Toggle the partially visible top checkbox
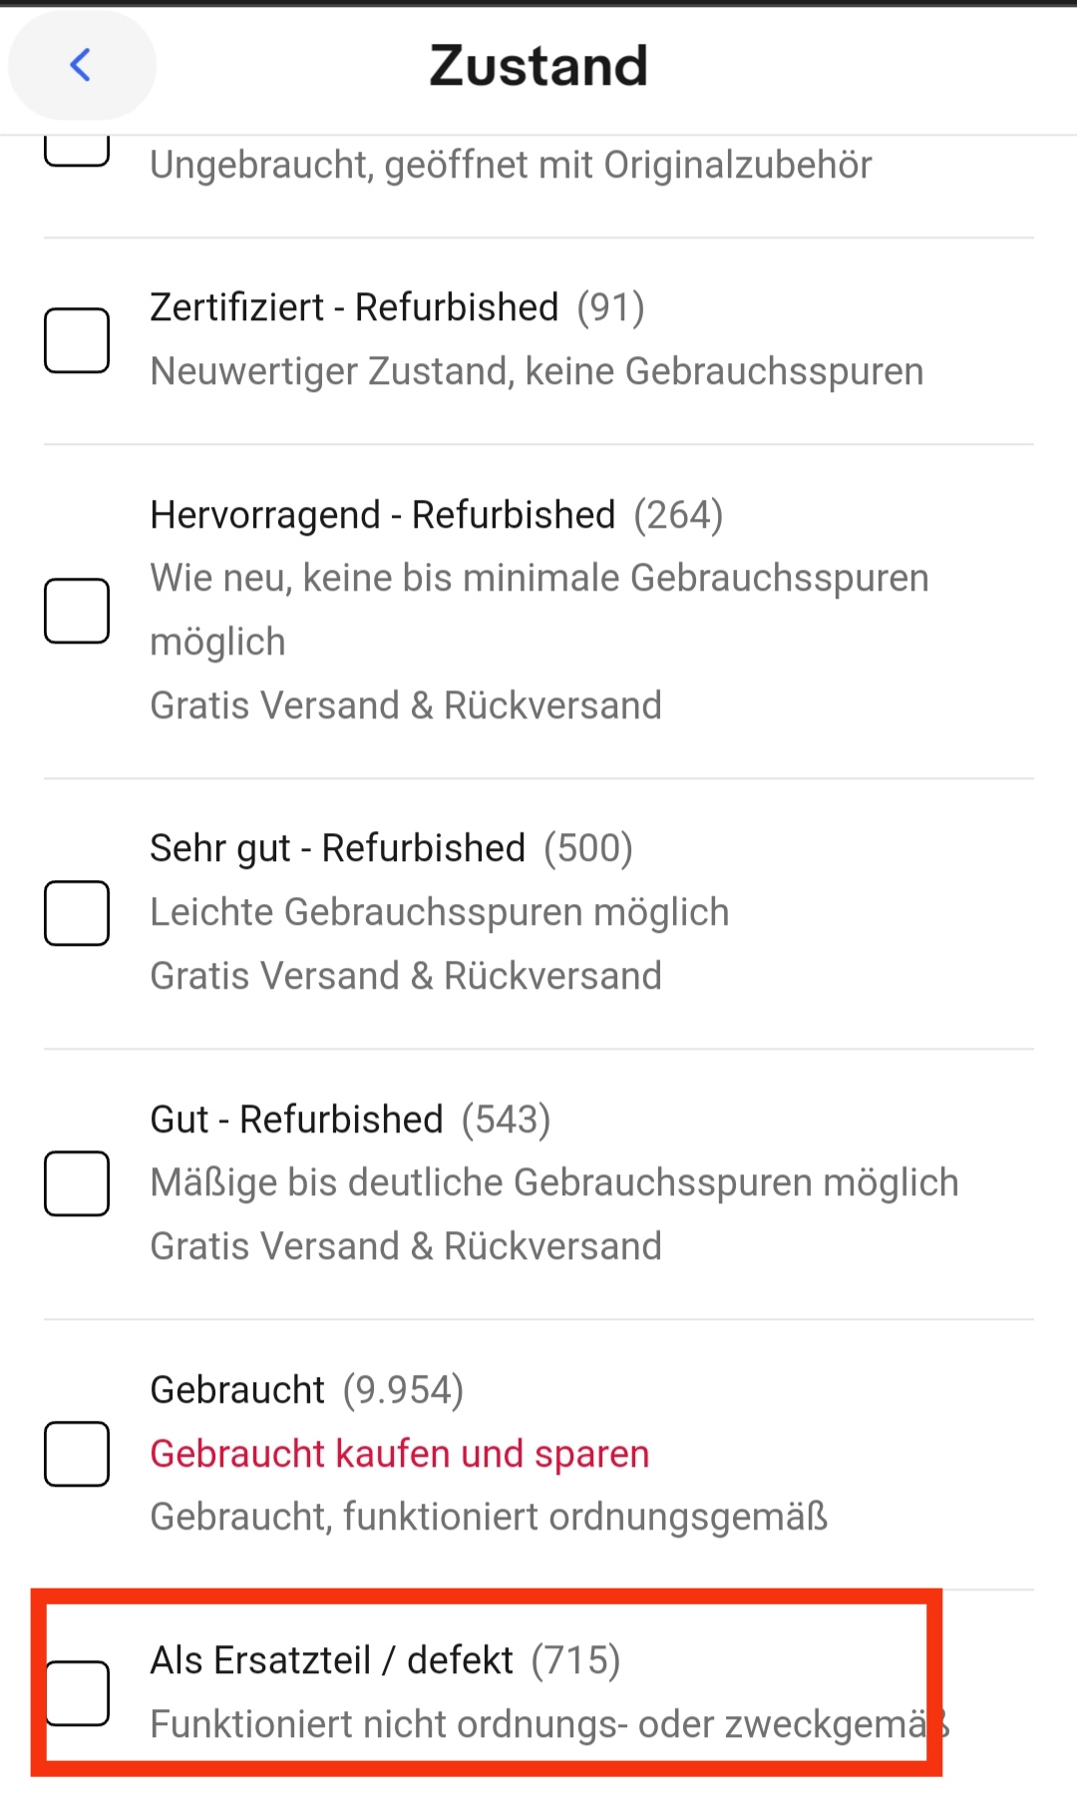This screenshot has height=1793, width=1077. 77,152
